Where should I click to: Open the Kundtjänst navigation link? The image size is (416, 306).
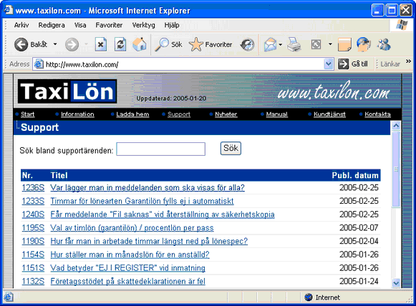(x=329, y=114)
